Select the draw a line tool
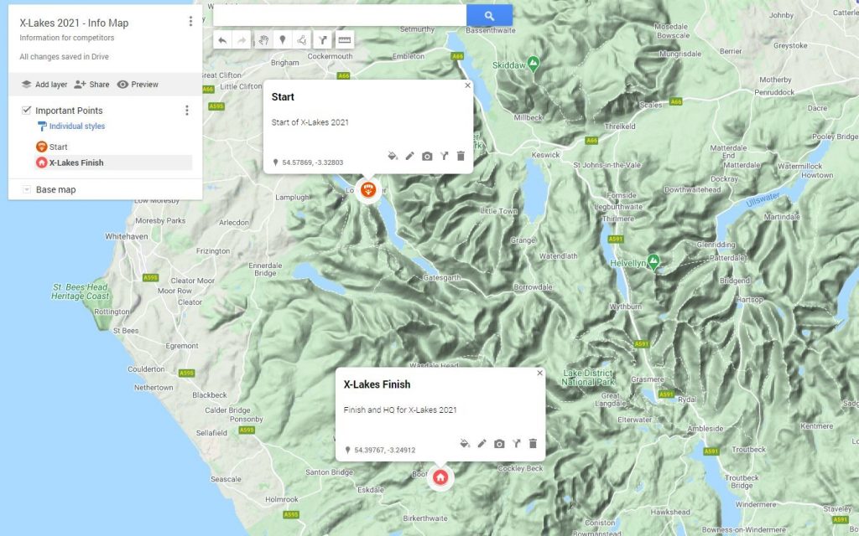Image resolution: width=859 pixels, height=536 pixels. 302,40
